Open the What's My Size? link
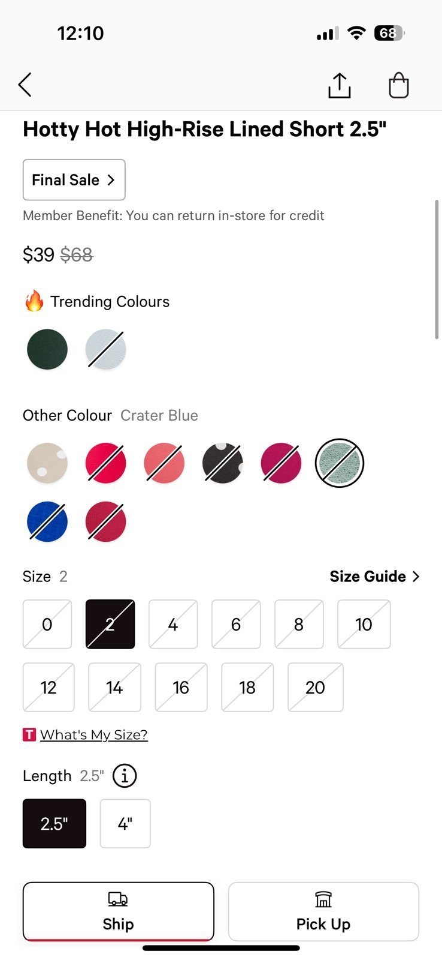The height and width of the screenshot is (960, 442). tap(94, 734)
